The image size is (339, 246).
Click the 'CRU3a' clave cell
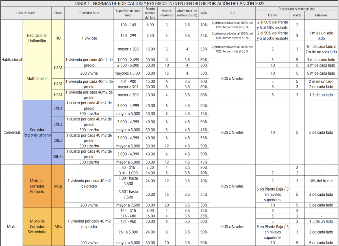(58, 157)
